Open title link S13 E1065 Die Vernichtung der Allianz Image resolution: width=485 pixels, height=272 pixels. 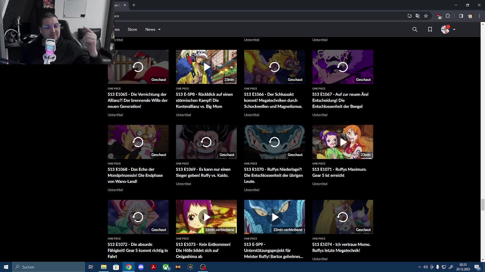point(138,100)
